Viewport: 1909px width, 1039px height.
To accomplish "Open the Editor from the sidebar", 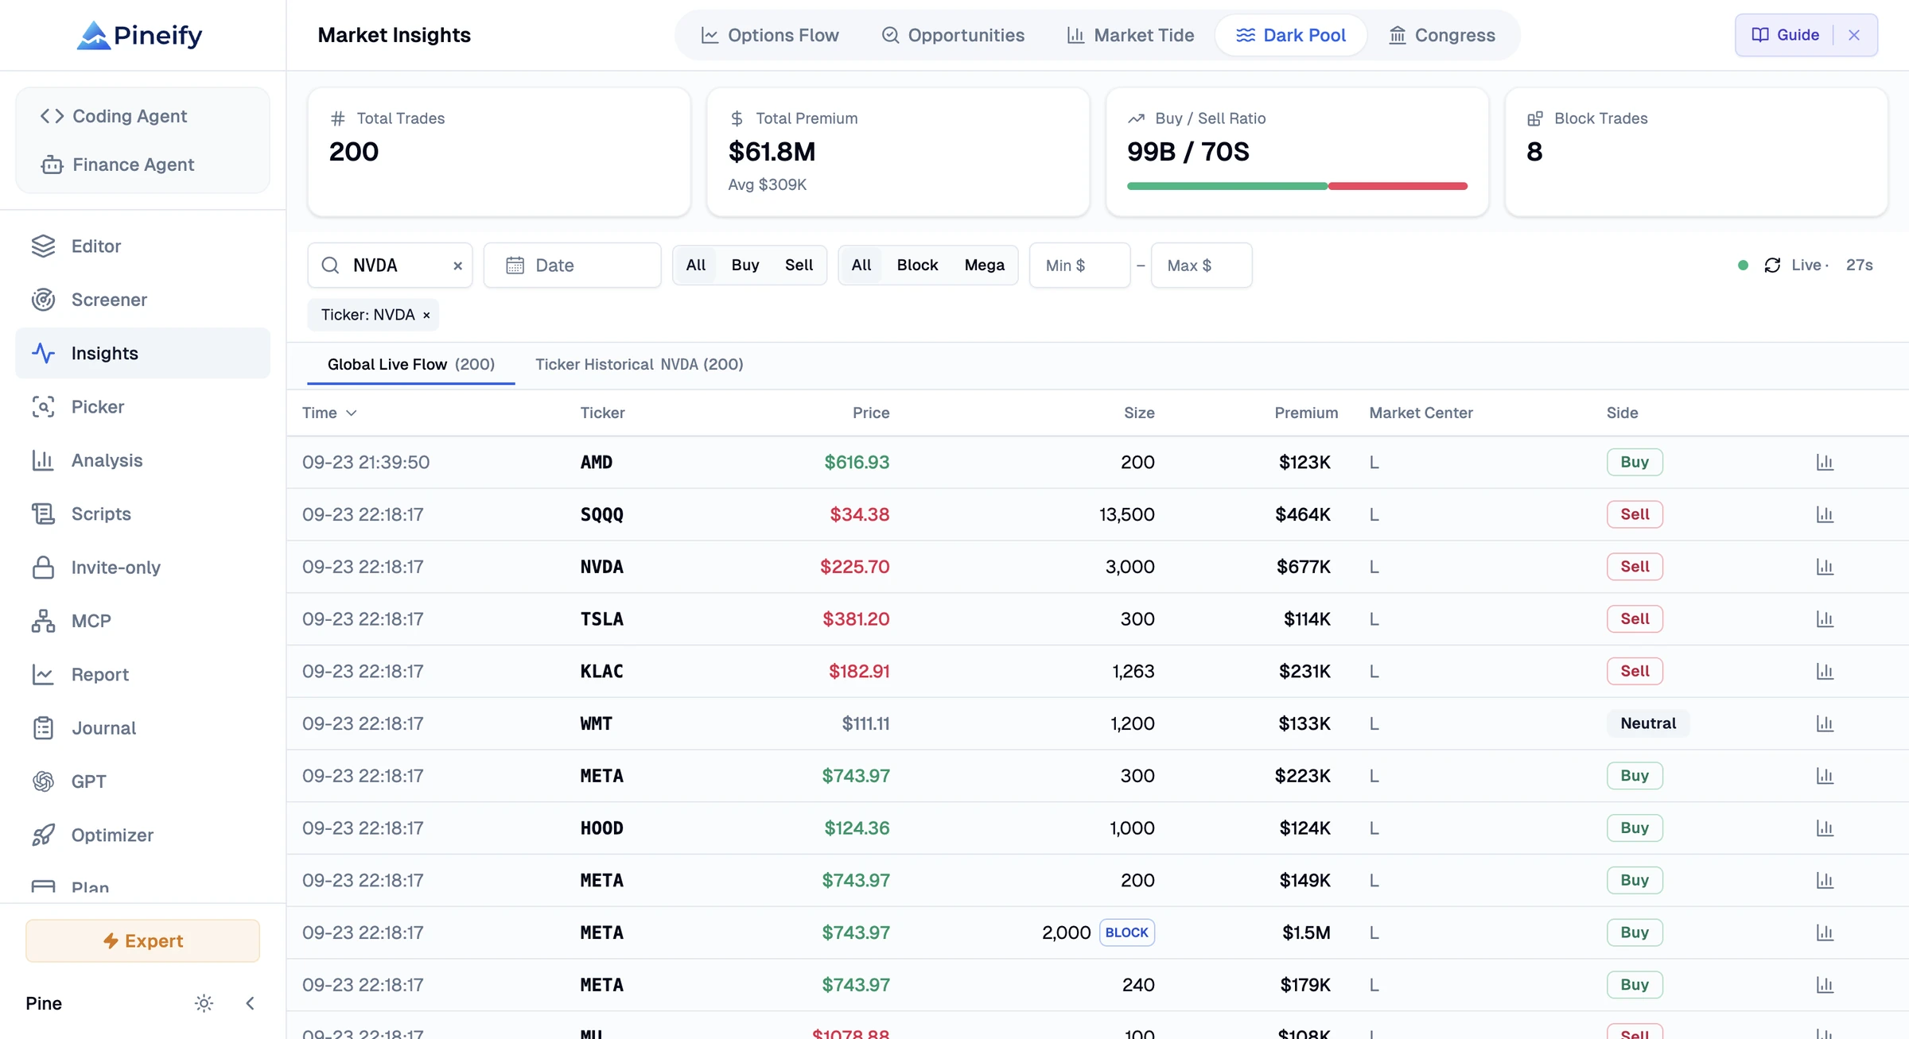I will (x=142, y=246).
